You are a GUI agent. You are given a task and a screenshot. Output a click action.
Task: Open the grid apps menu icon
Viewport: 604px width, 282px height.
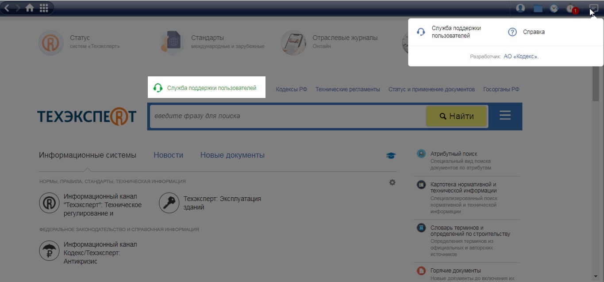(x=44, y=8)
